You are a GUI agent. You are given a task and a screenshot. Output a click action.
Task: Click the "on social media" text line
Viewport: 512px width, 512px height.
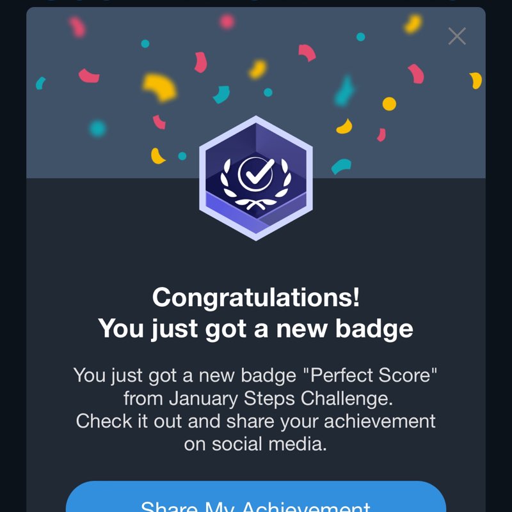(256, 444)
